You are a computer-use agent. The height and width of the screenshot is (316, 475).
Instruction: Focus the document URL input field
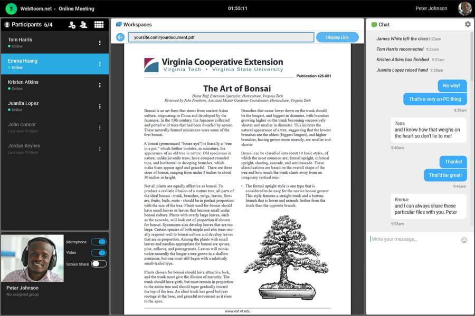(x=221, y=37)
